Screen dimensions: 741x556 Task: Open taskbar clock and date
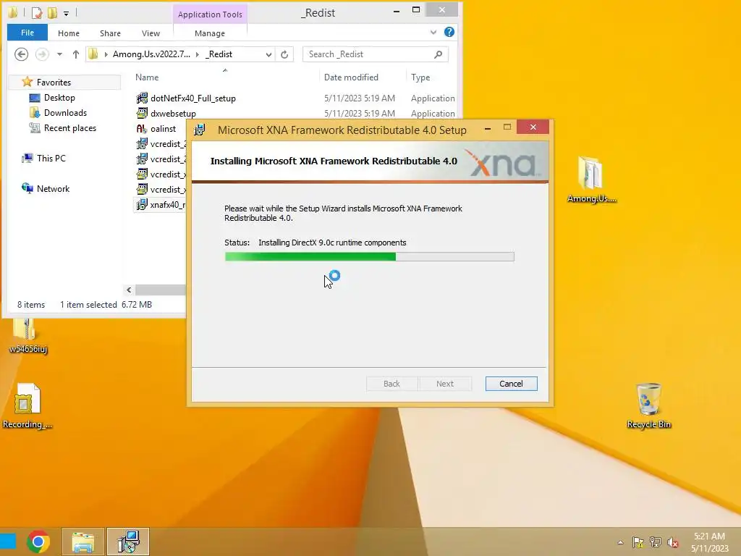(709, 542)
